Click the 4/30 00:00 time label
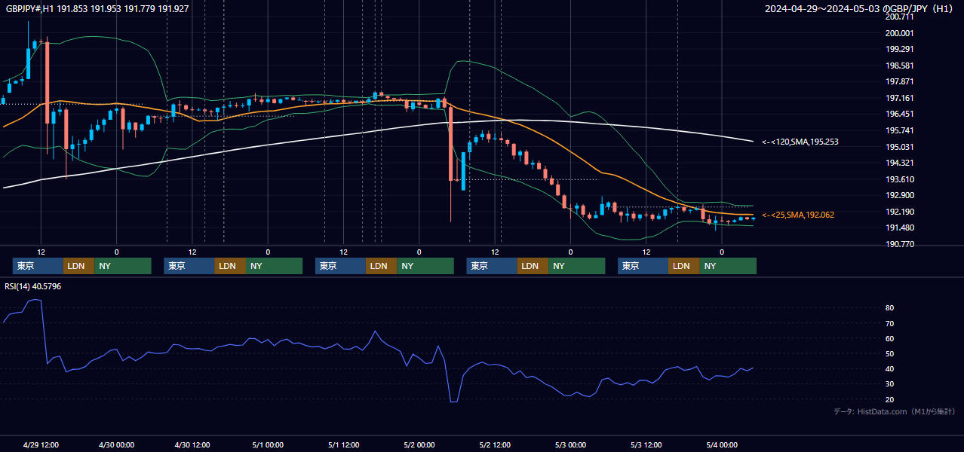Viewport: 964px width, 452px height. (x=116, y=444)
